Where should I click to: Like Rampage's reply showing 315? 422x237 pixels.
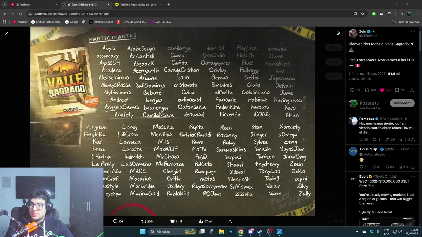click(x=387, y=140)
